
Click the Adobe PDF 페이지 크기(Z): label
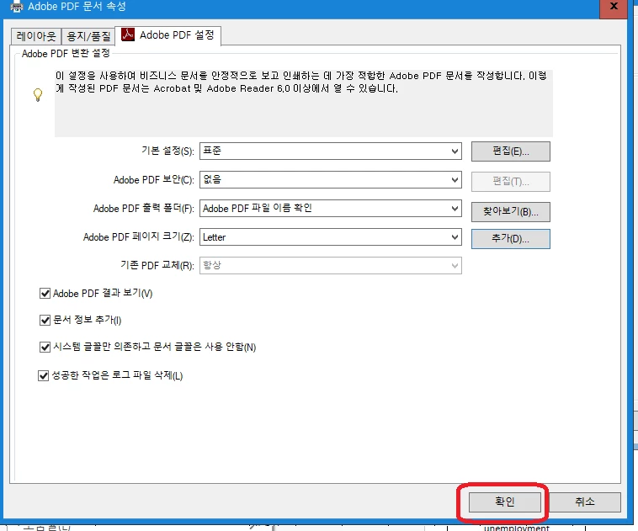tap(139, 236)
